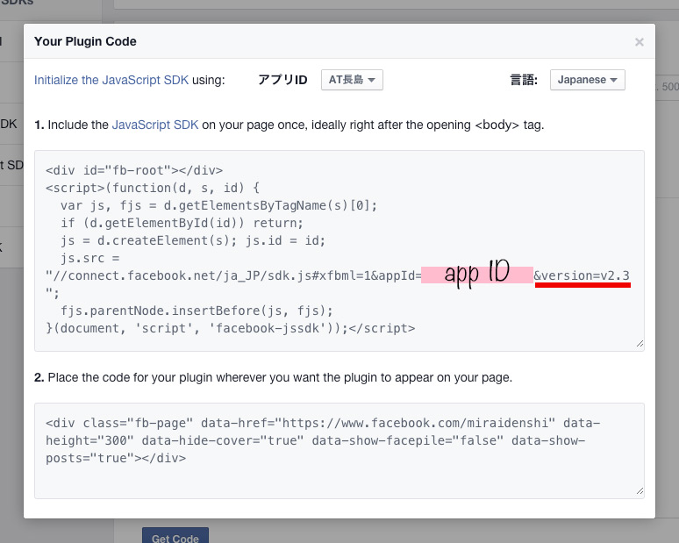Close the Your Plugin Code dialog
This screenshot has height=543, width=679.
639,42
